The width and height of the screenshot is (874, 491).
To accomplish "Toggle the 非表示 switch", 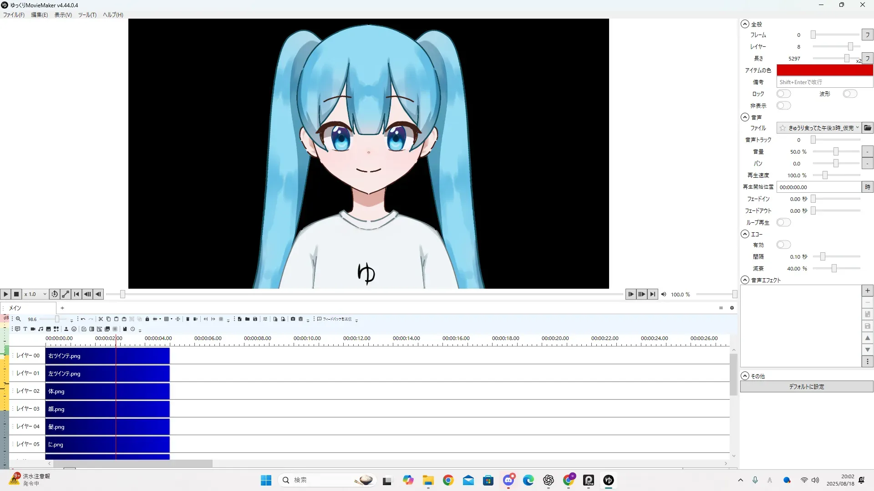I will pos(783,105).
